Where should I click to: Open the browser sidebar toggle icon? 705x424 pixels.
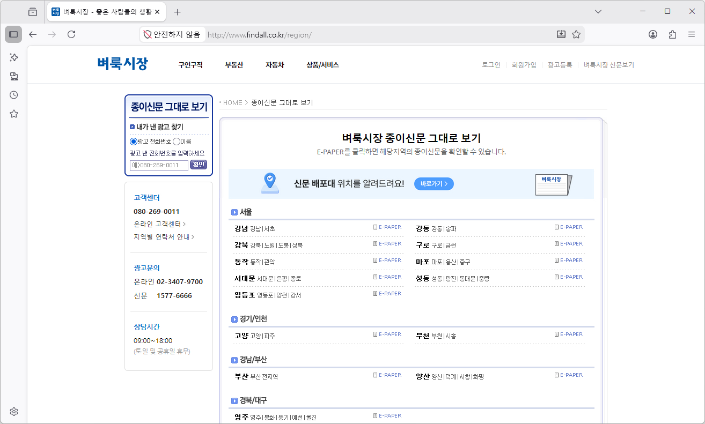tap(13, 34)
